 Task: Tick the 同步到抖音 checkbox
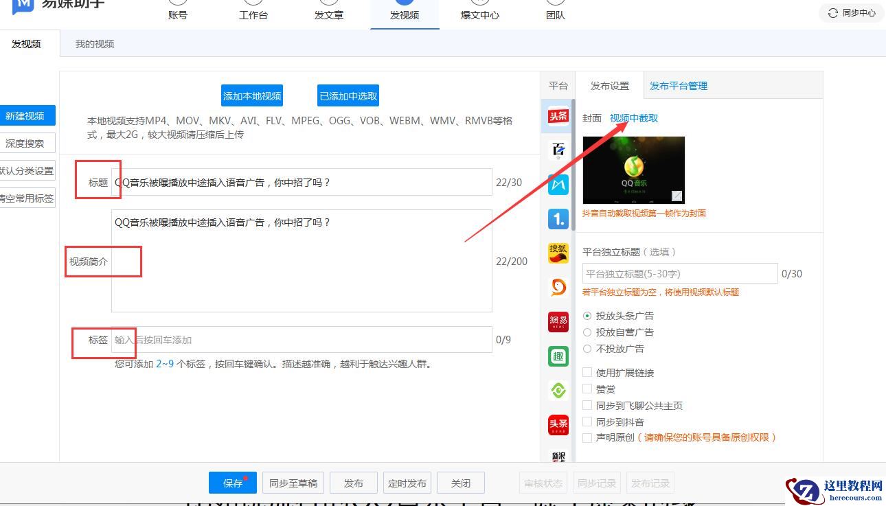click(x=587, y=422)
